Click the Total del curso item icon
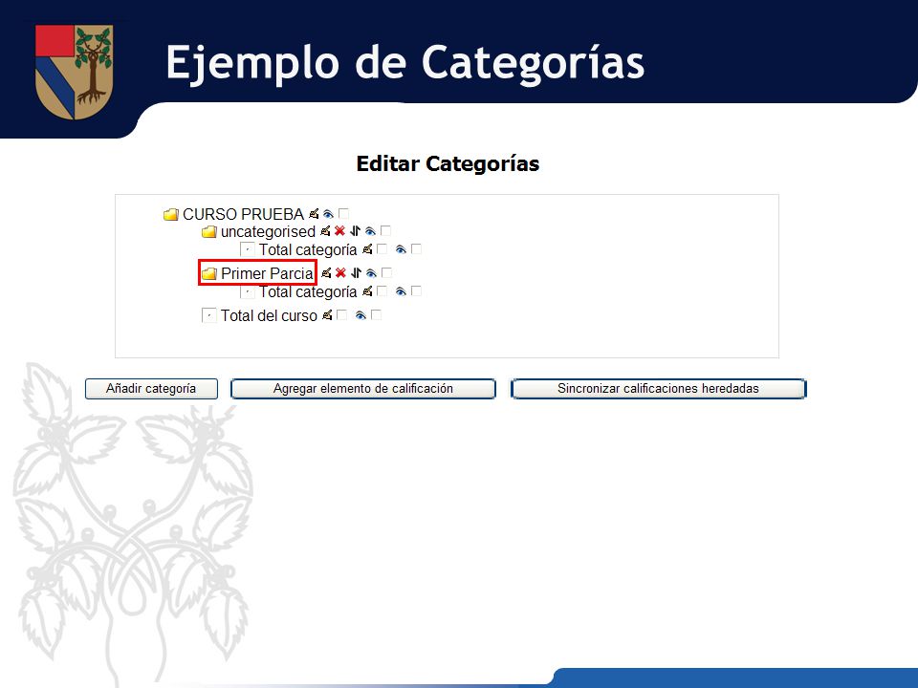The height and width of the screenshot is (688, 918). (209, 316)
